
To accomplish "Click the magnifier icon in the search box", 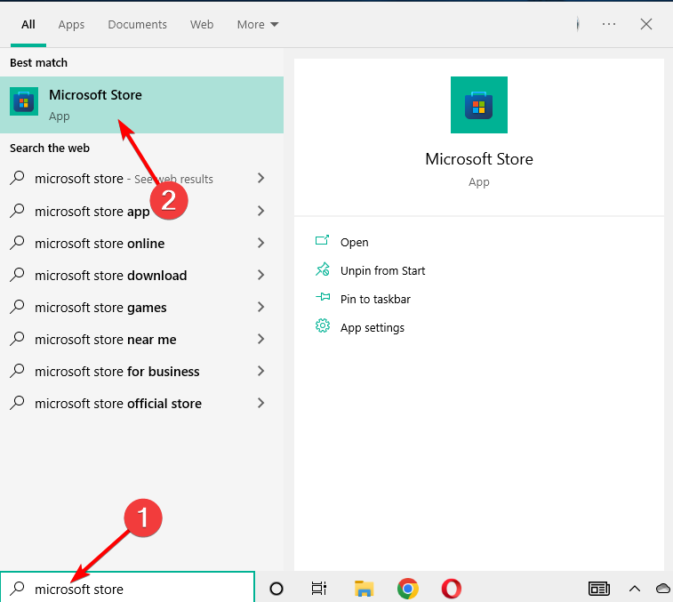I will (x=17, y=588).
